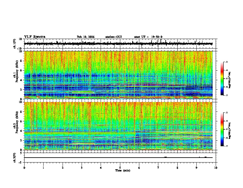Viewport: 243px width, 188px height.
Task: Click the "-3" tick on ch.2 colorbar
Action: [226, 113]
